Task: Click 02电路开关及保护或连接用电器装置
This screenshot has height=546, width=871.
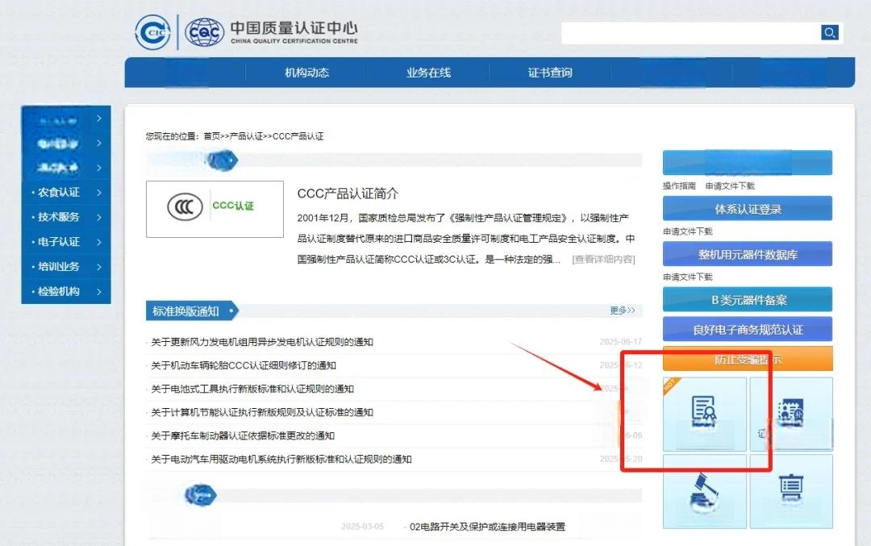Action: click(487, 527)
